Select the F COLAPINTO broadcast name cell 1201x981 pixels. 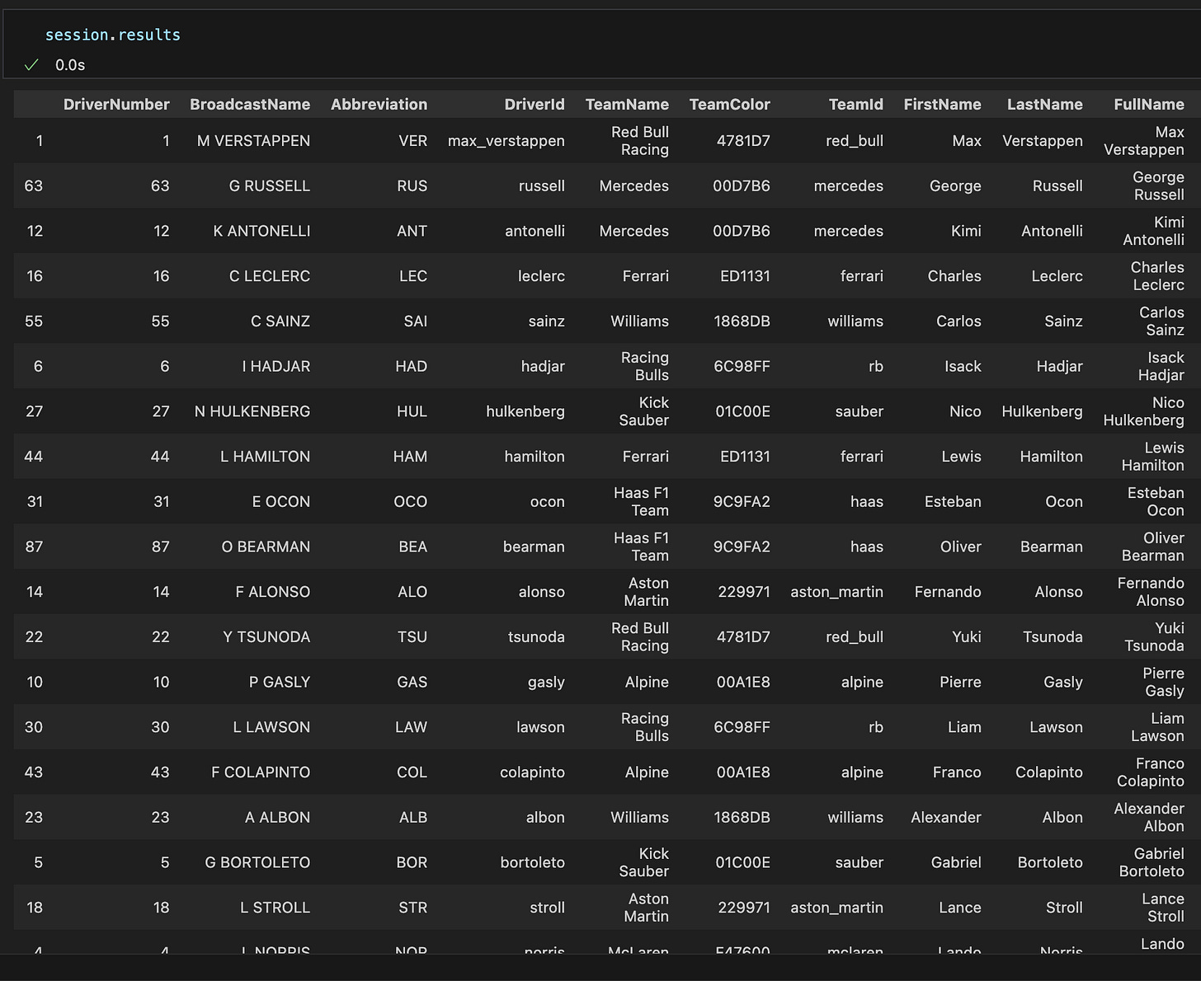point(261,772)
